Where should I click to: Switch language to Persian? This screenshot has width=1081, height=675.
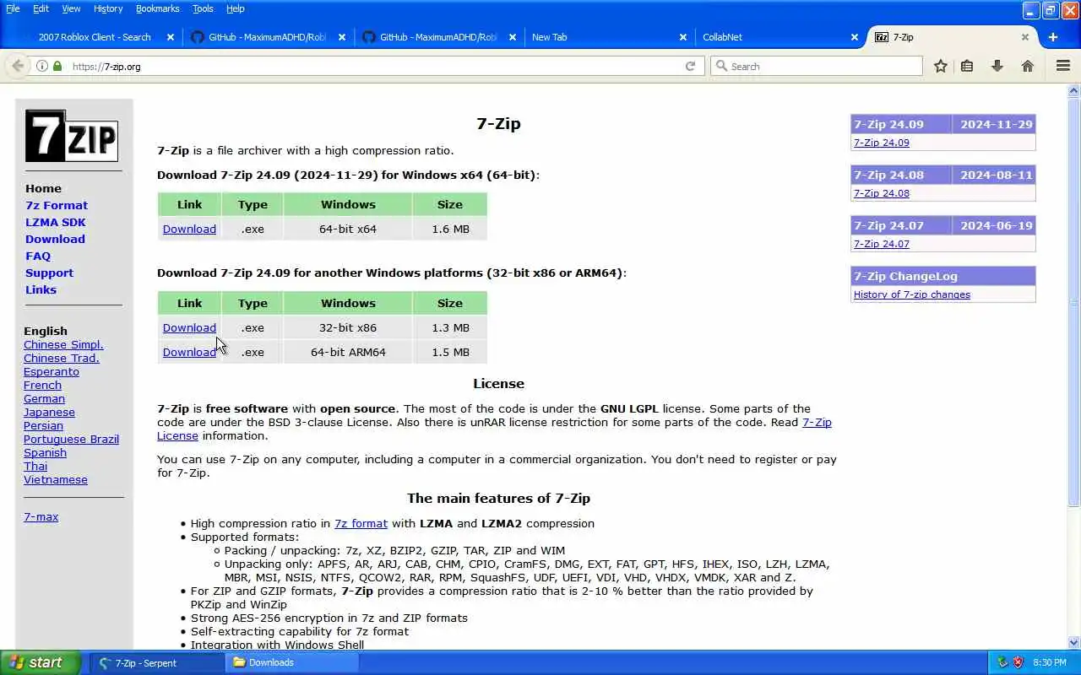pos(43,425)
